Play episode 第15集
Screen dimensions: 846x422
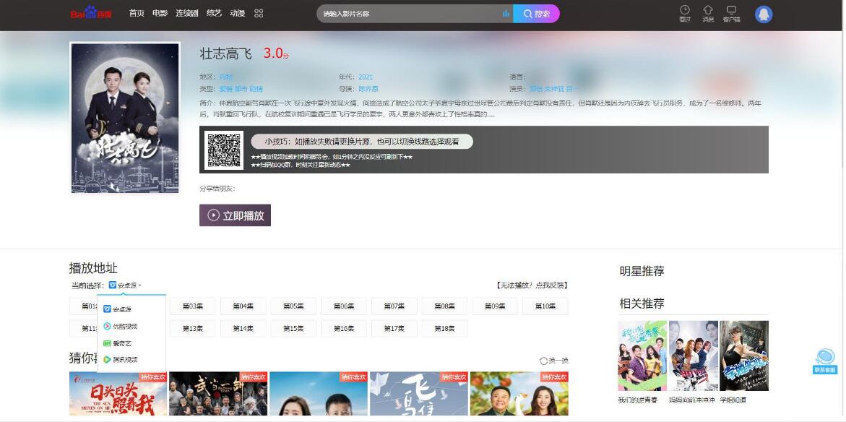click(x=293, y=328)
